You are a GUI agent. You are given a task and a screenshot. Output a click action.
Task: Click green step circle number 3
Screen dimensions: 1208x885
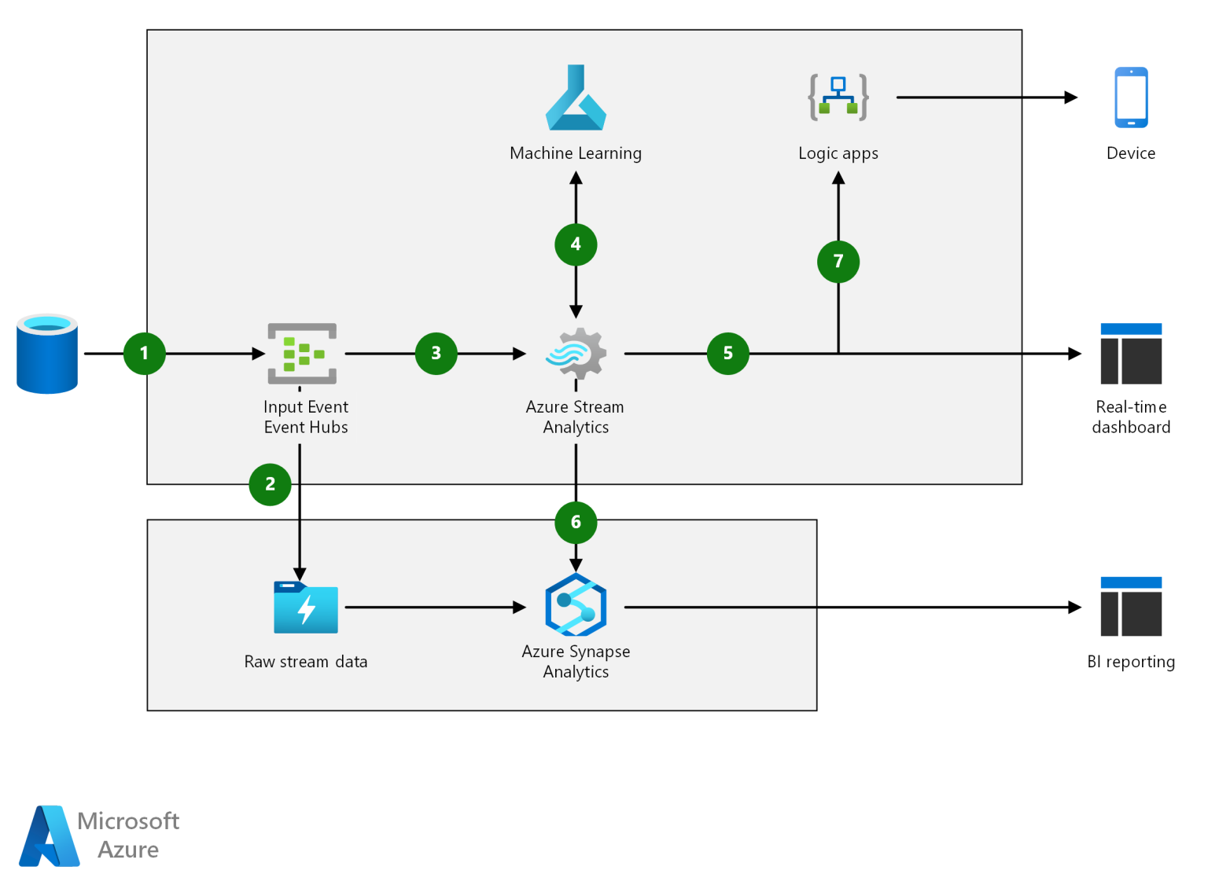(x=436, y=354)
